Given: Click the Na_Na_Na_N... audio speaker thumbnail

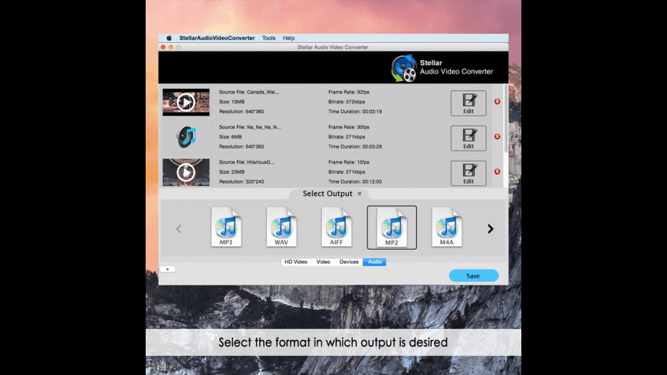Looking at the screenshot, I should click(x=186, y=137).
